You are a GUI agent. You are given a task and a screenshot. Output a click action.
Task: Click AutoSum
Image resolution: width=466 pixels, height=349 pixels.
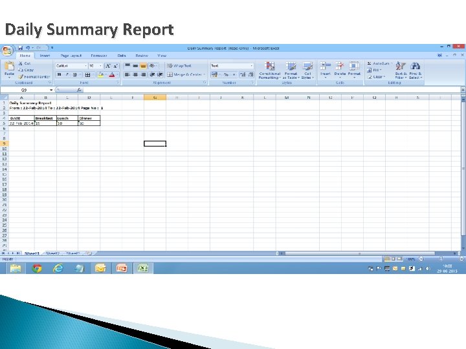[x=379, y=63]
